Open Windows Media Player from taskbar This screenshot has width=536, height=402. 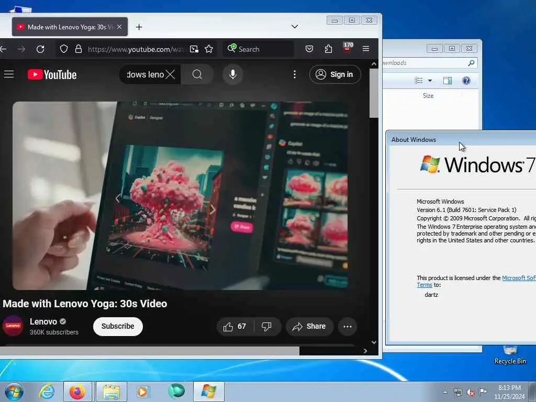[x=142, y=392]
